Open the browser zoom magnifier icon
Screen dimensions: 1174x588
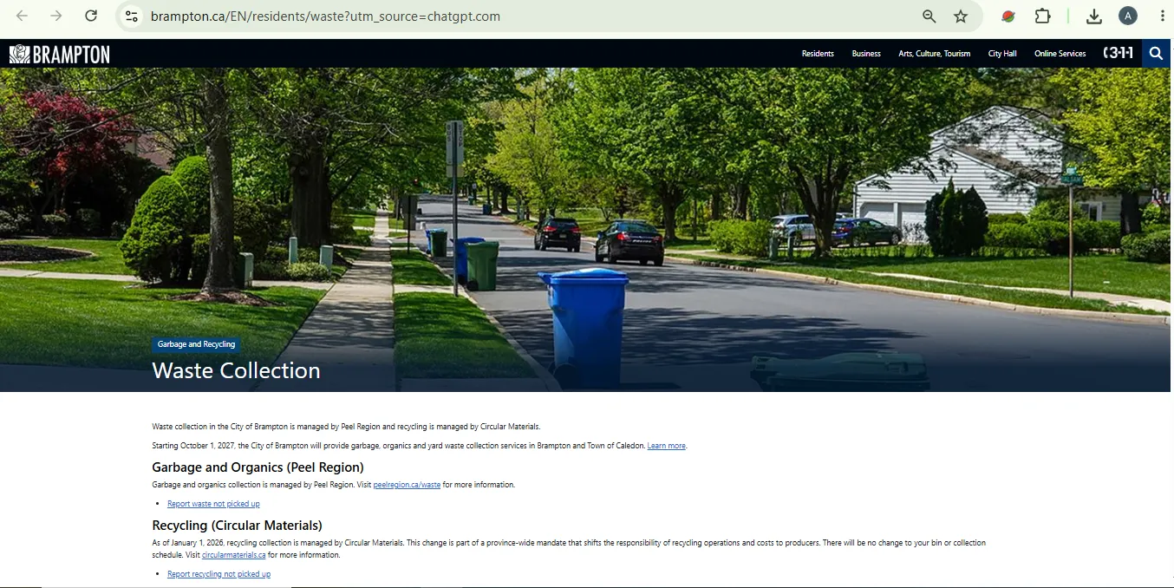pyautogui.click(x=929, y=16)
